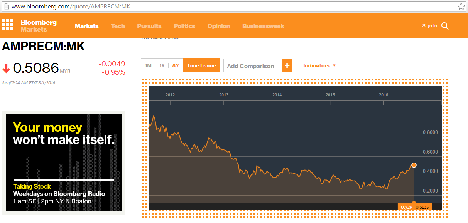
Task: Click the As of 7:24 AM EDT timestamp
Action: tap(29, 83)
